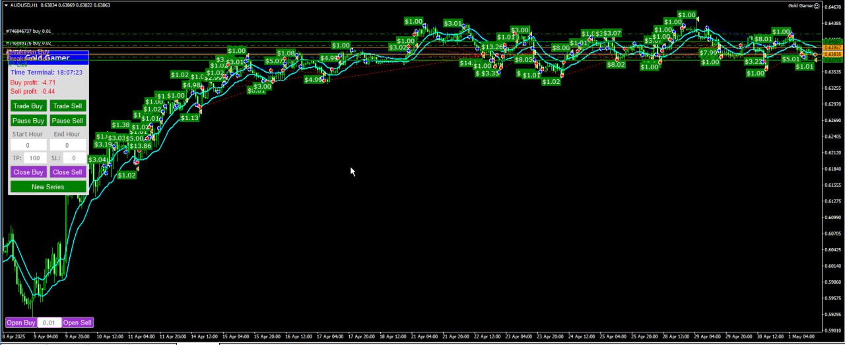Click the $13.26 profit label

click(492, 47)
